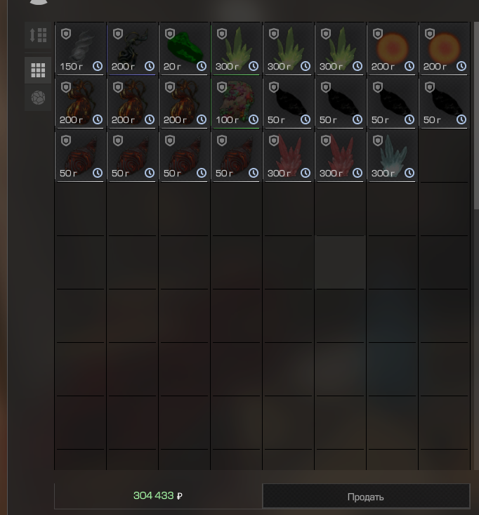Click the shield icon on the mossy 100 г artifact
Viewport: 479px width, 515px height.
pos(222,87)
